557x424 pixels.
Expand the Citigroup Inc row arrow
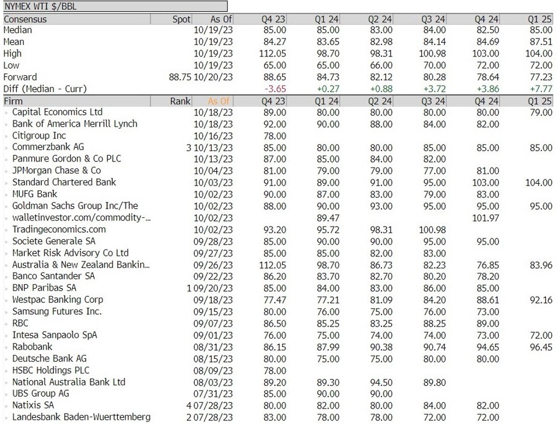(6, 137)
